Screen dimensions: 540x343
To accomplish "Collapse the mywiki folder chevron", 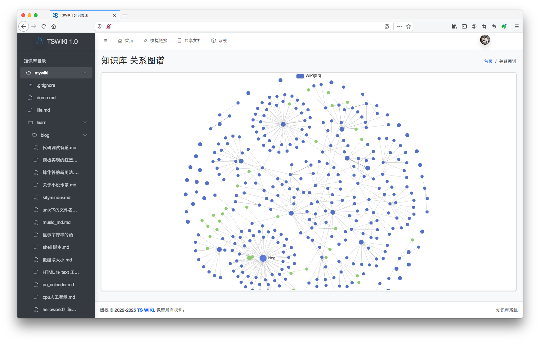I will click(x=85, y=73).
